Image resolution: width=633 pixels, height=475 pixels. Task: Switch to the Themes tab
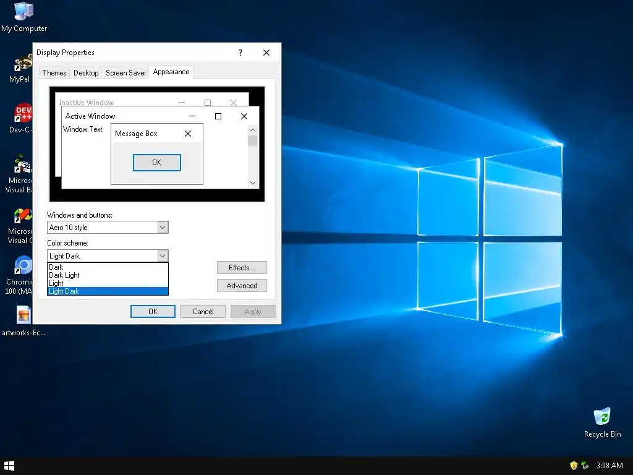pos(54,73)
